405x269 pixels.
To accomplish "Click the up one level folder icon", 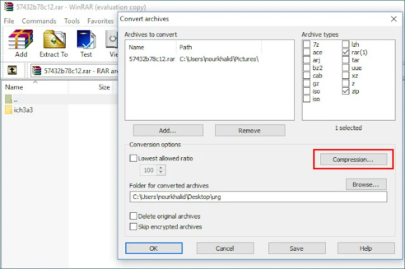I will click(12, 70).
